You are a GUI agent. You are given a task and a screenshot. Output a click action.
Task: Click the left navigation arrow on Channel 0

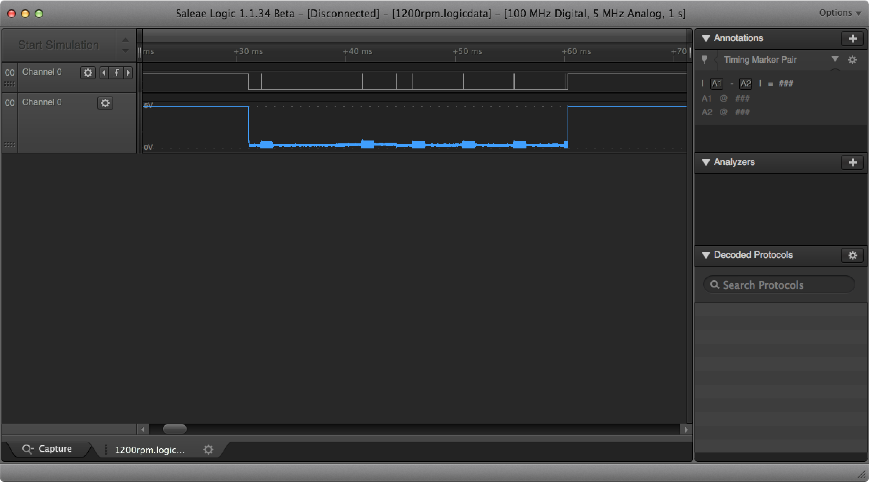pyautogui.click(x=105, y=72)
